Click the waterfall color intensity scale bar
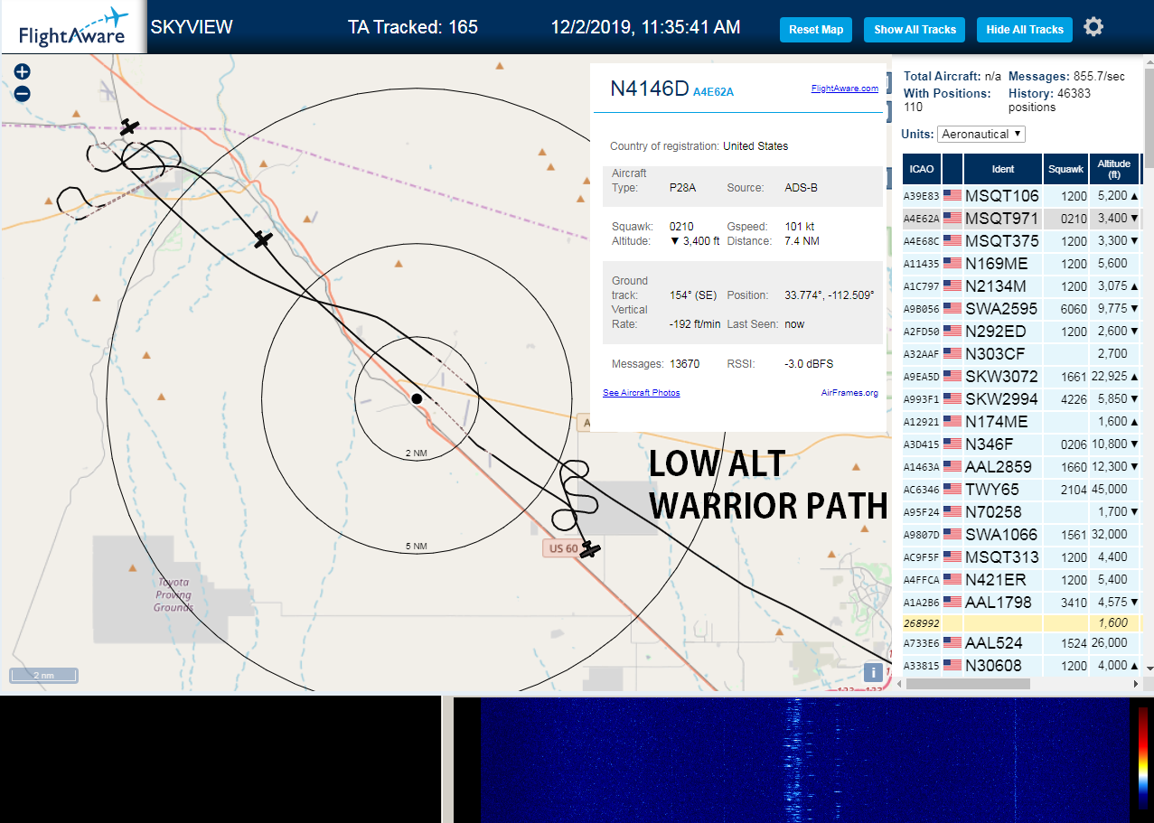Viewport: 1154px width, 823px height. [x=1143, y=759]
